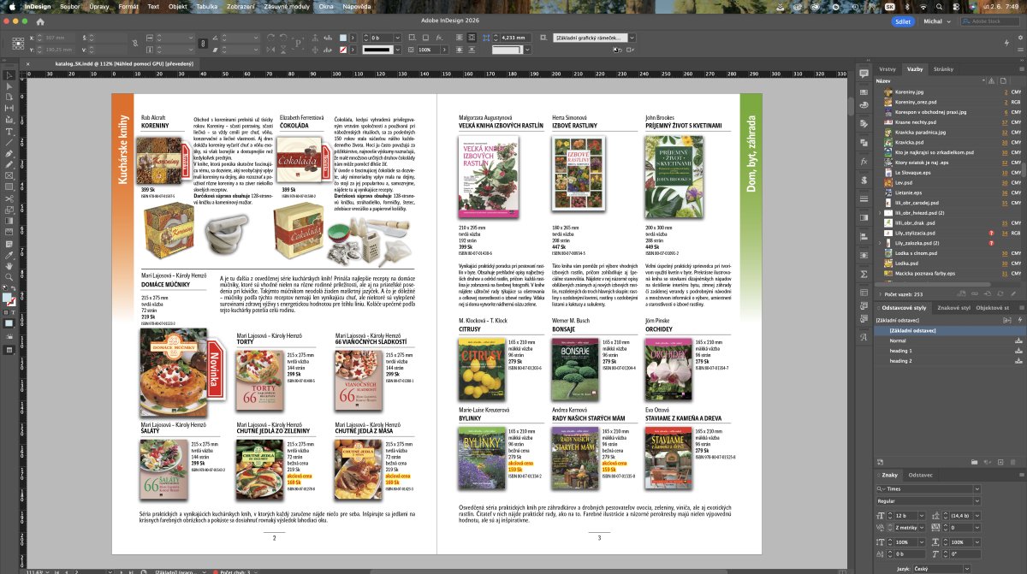Expand the lili_obr_hviezd.psd (2) link group
Viewport: 1027px width, 574px height.
coord(880,212)
